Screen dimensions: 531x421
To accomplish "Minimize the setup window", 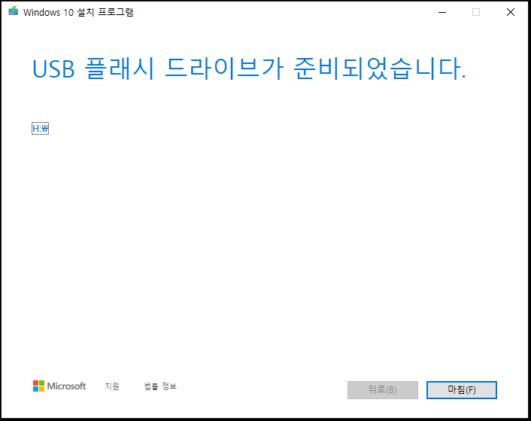I will [442, 12].
